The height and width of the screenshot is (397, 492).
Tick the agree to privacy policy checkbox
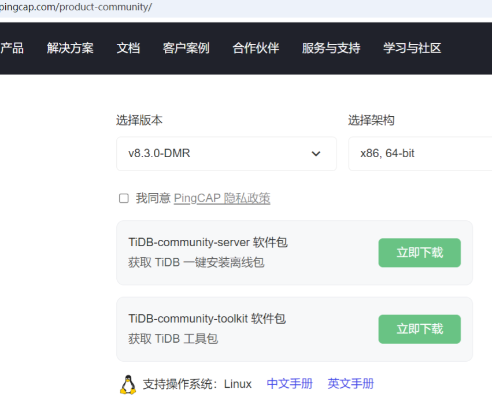pyautogui.click(x=124, y=199)
